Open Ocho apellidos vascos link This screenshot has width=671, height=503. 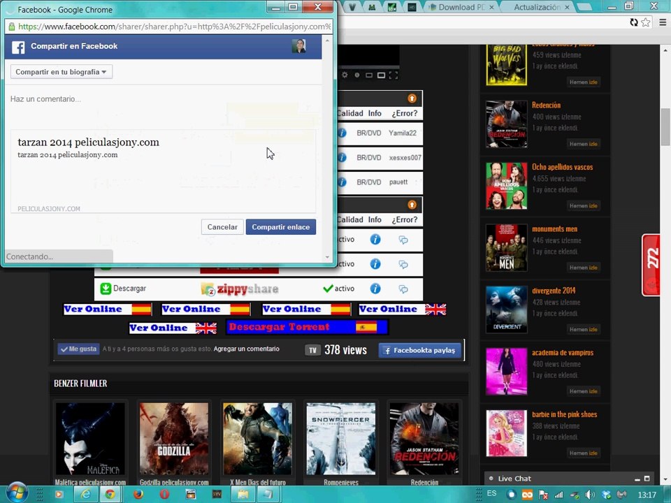tap(562, 167)
